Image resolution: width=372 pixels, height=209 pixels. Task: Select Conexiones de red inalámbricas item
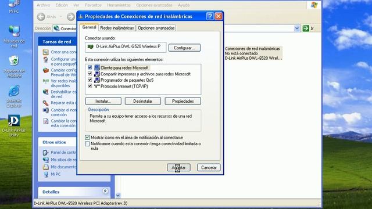click(253, 53)
